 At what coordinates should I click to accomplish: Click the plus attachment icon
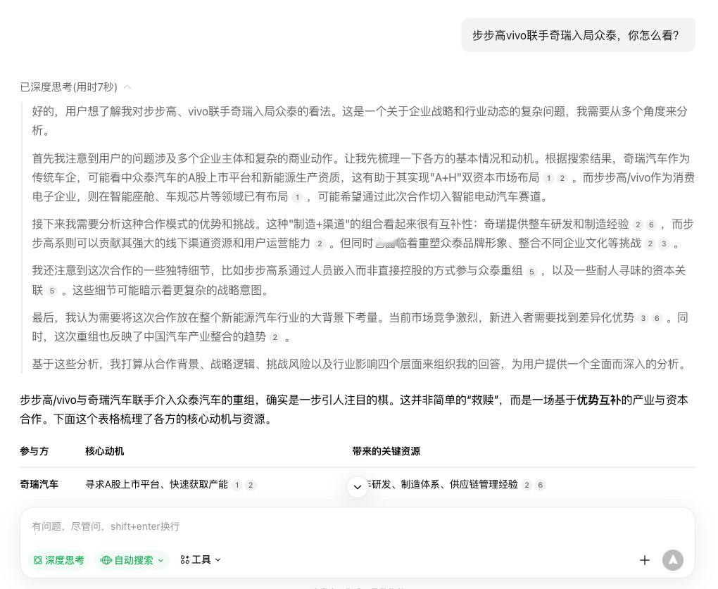coord(644,559)
